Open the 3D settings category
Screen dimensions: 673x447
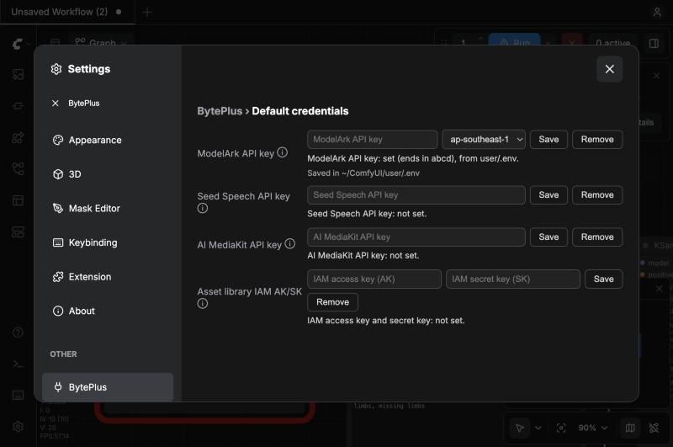point(108,174)
